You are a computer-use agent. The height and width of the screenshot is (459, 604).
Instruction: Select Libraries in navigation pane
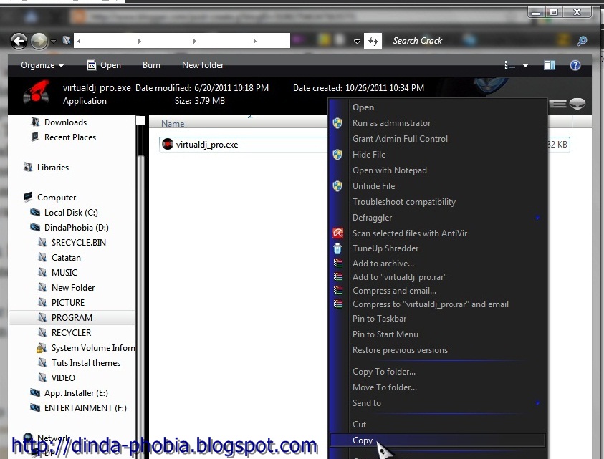(46, 168)
